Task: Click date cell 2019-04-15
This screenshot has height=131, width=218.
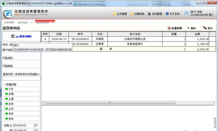Action: [x=59, y=39]
